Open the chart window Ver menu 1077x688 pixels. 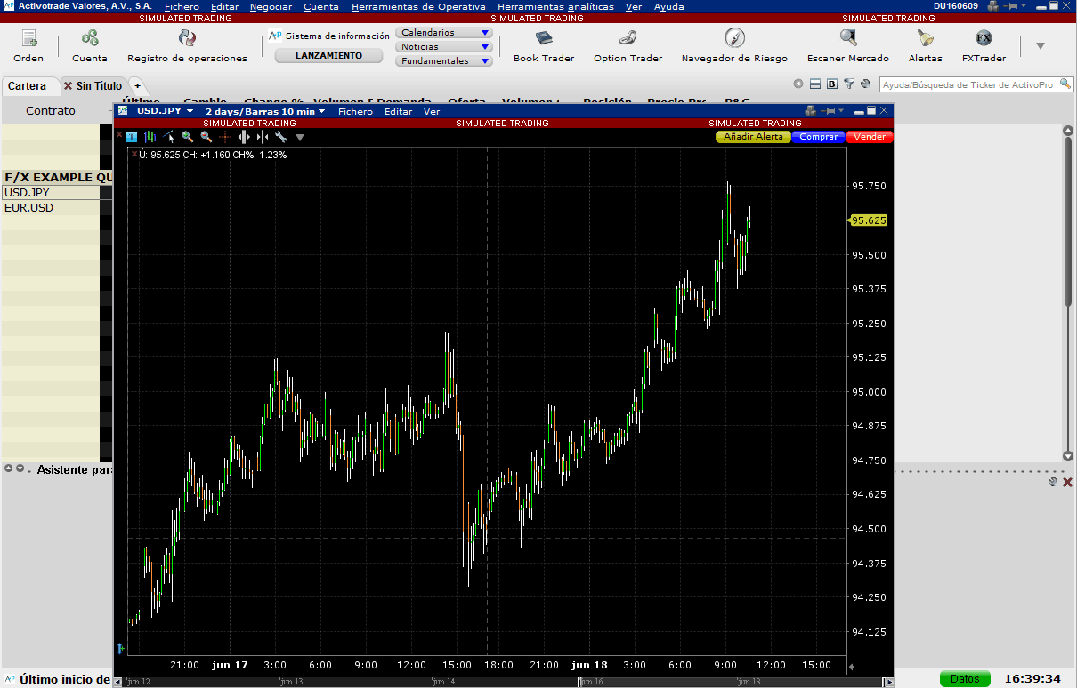pyautogui.click(x=432, y=112)
